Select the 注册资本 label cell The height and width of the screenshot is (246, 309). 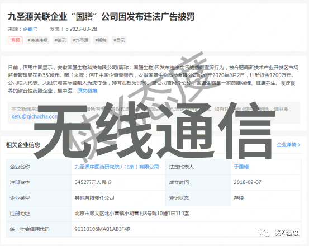pos(39,182)
